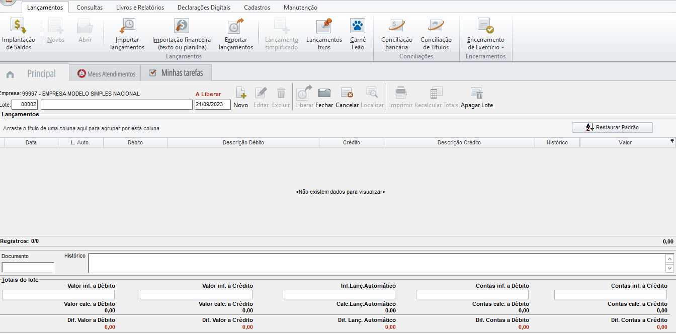Screen dimensions: 676x334
Task: Select the Minhas tarefas tab
Action: click(x=177, y=73)
